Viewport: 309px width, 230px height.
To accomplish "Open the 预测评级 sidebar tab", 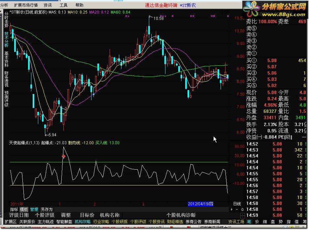I will click(6, 99).
